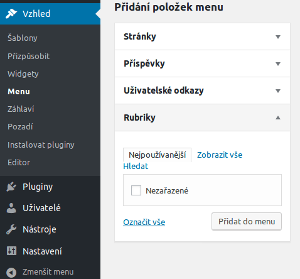
Task: Open the Šablony submenu item
Action: [23, 38]
